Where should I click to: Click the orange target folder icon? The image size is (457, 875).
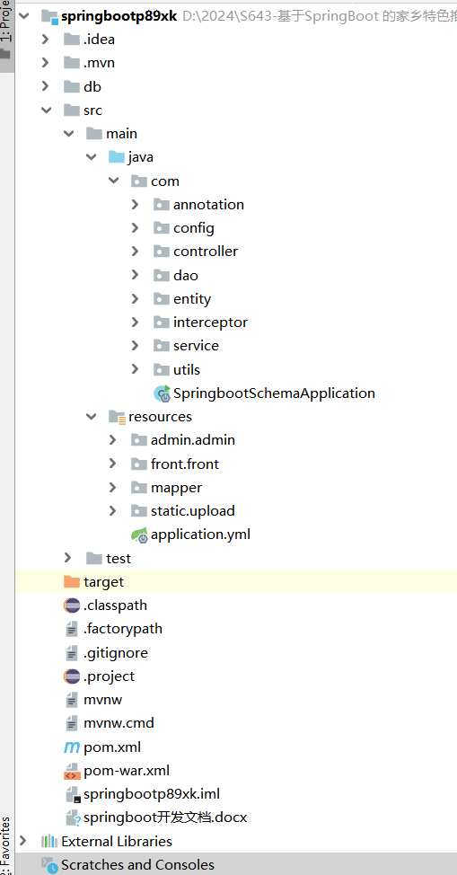click(72, 581)
